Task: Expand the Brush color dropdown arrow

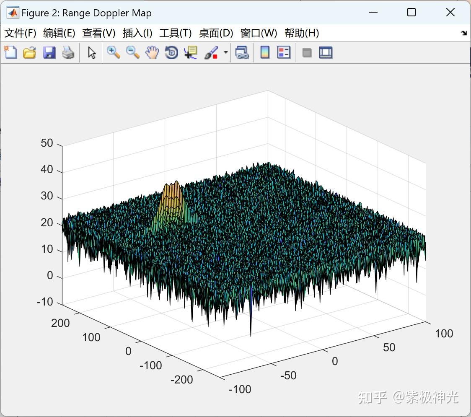Action: (x=225, y=52)
